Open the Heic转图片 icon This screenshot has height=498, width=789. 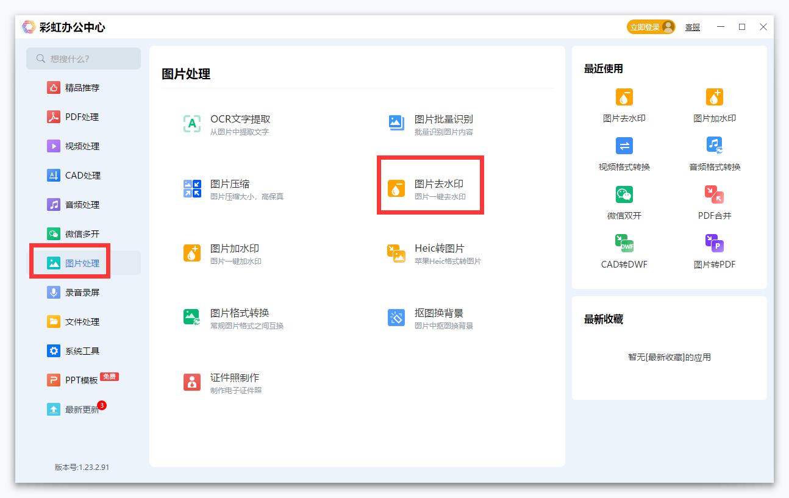pyautogui.click(x=396, y=253)
